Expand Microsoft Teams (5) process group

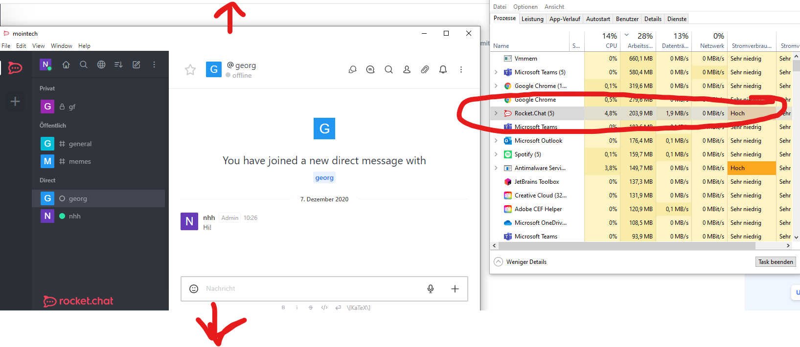[x=496, y=72]
